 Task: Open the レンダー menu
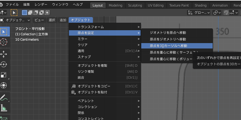coord(41,4)
